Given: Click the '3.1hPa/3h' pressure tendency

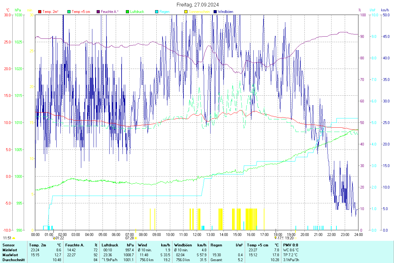Looking at the screenshot, I should tap(291, 260).
